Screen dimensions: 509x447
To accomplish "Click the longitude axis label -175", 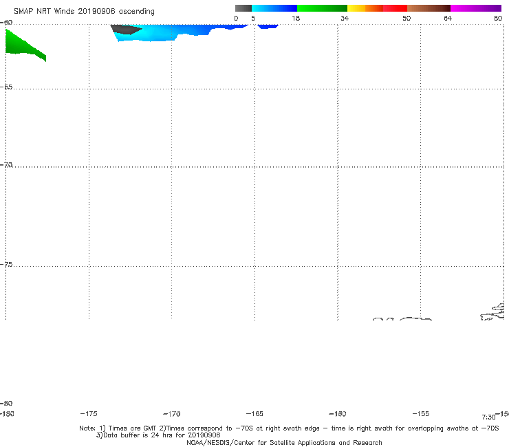I will pyautogui.click(x=89, y=413).
